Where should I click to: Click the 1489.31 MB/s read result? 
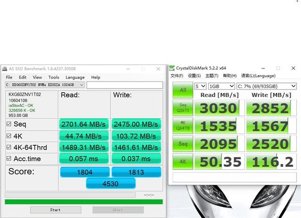(84, 147)
